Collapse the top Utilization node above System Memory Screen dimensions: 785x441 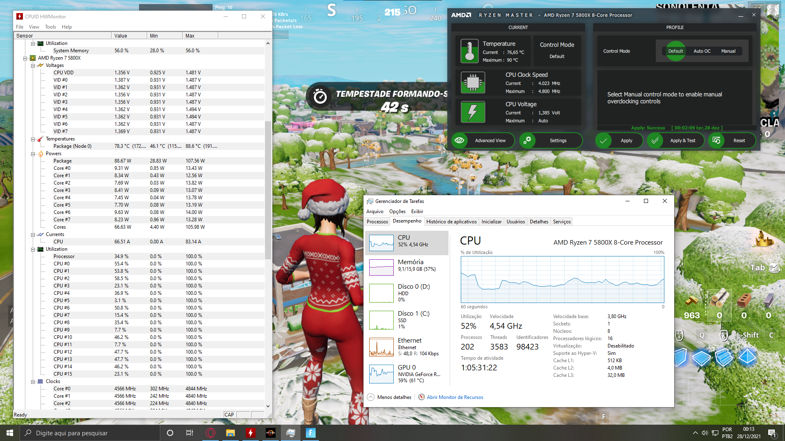(33, 43)
